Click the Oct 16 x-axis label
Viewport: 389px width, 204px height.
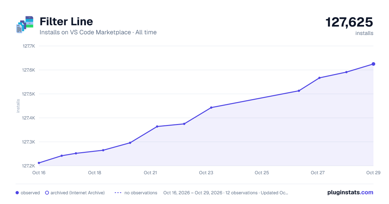pos(39,173)
